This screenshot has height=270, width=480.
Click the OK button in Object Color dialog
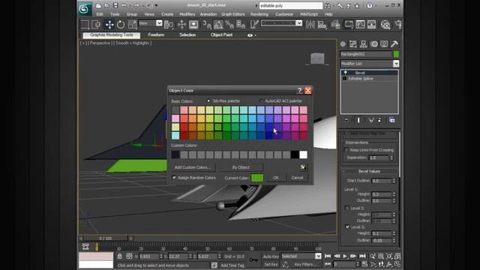[x=276, y=178]
